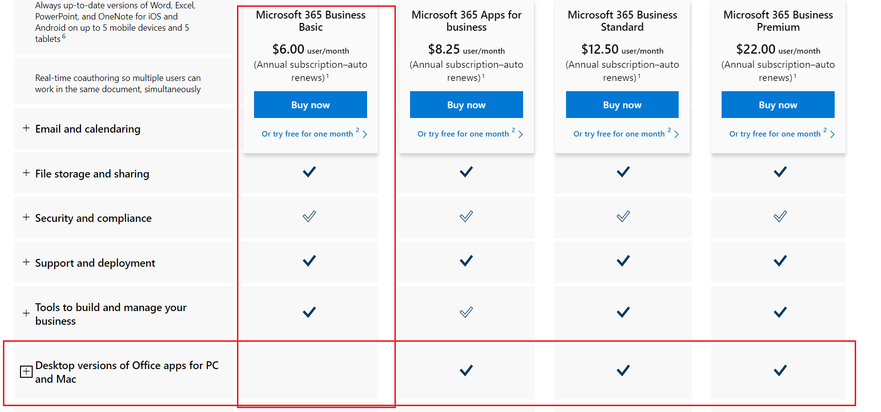Expand Support and deployment plus icon
Image resolution: width=881 pixels, height=412 pixels.
[x=26, y=262]
